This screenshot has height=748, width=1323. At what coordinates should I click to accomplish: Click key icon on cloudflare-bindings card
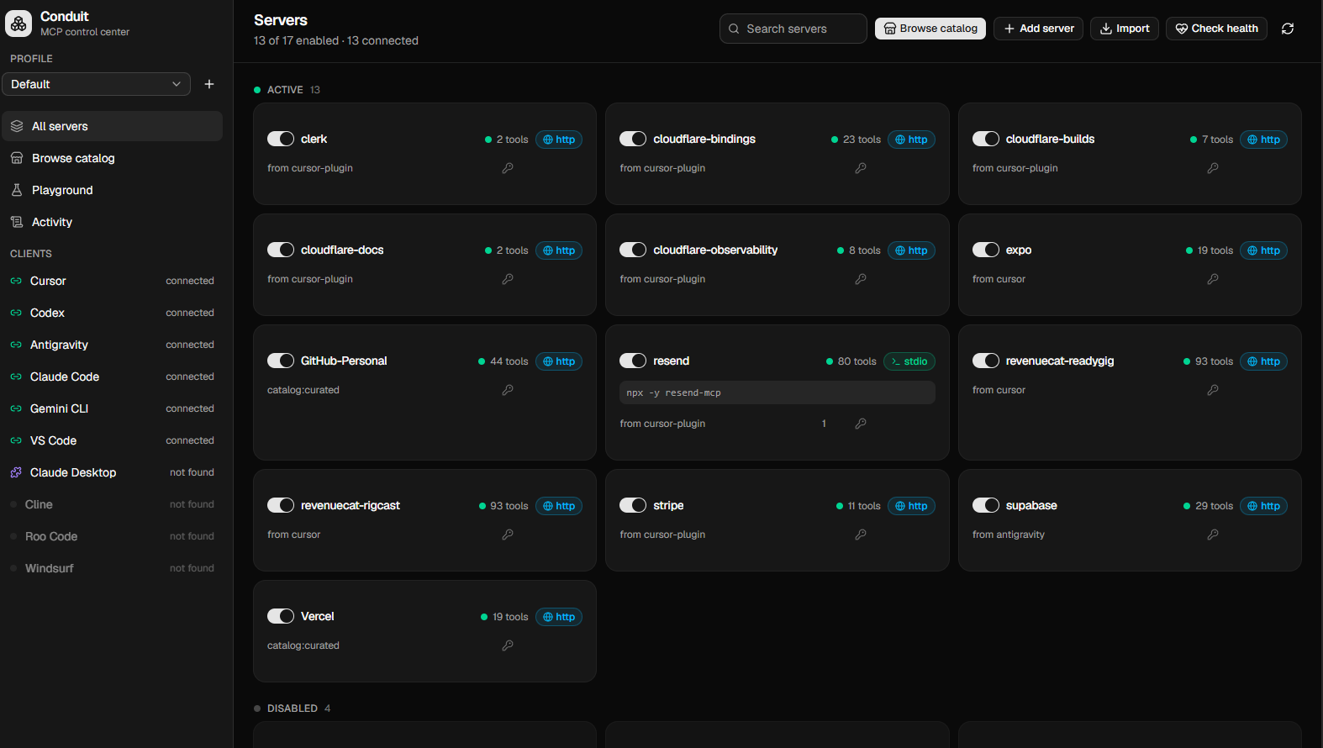[861, 168]
